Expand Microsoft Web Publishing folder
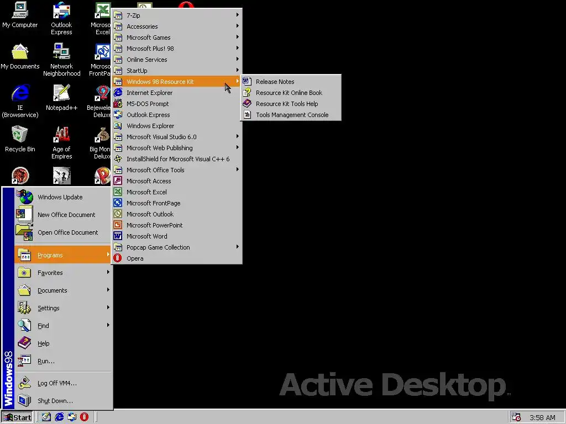Screen dimensions: 566x424 coord(176,148)
